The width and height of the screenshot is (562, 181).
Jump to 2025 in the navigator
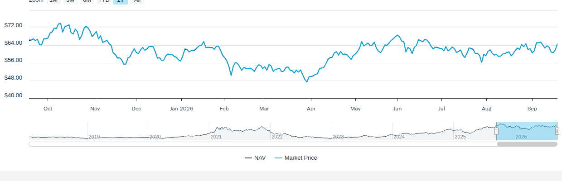coord(460,137)
